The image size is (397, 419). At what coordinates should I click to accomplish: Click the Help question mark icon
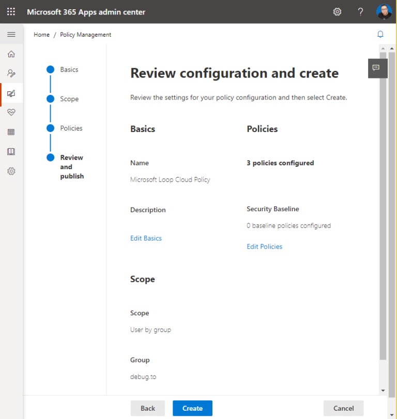click(361, 11)
